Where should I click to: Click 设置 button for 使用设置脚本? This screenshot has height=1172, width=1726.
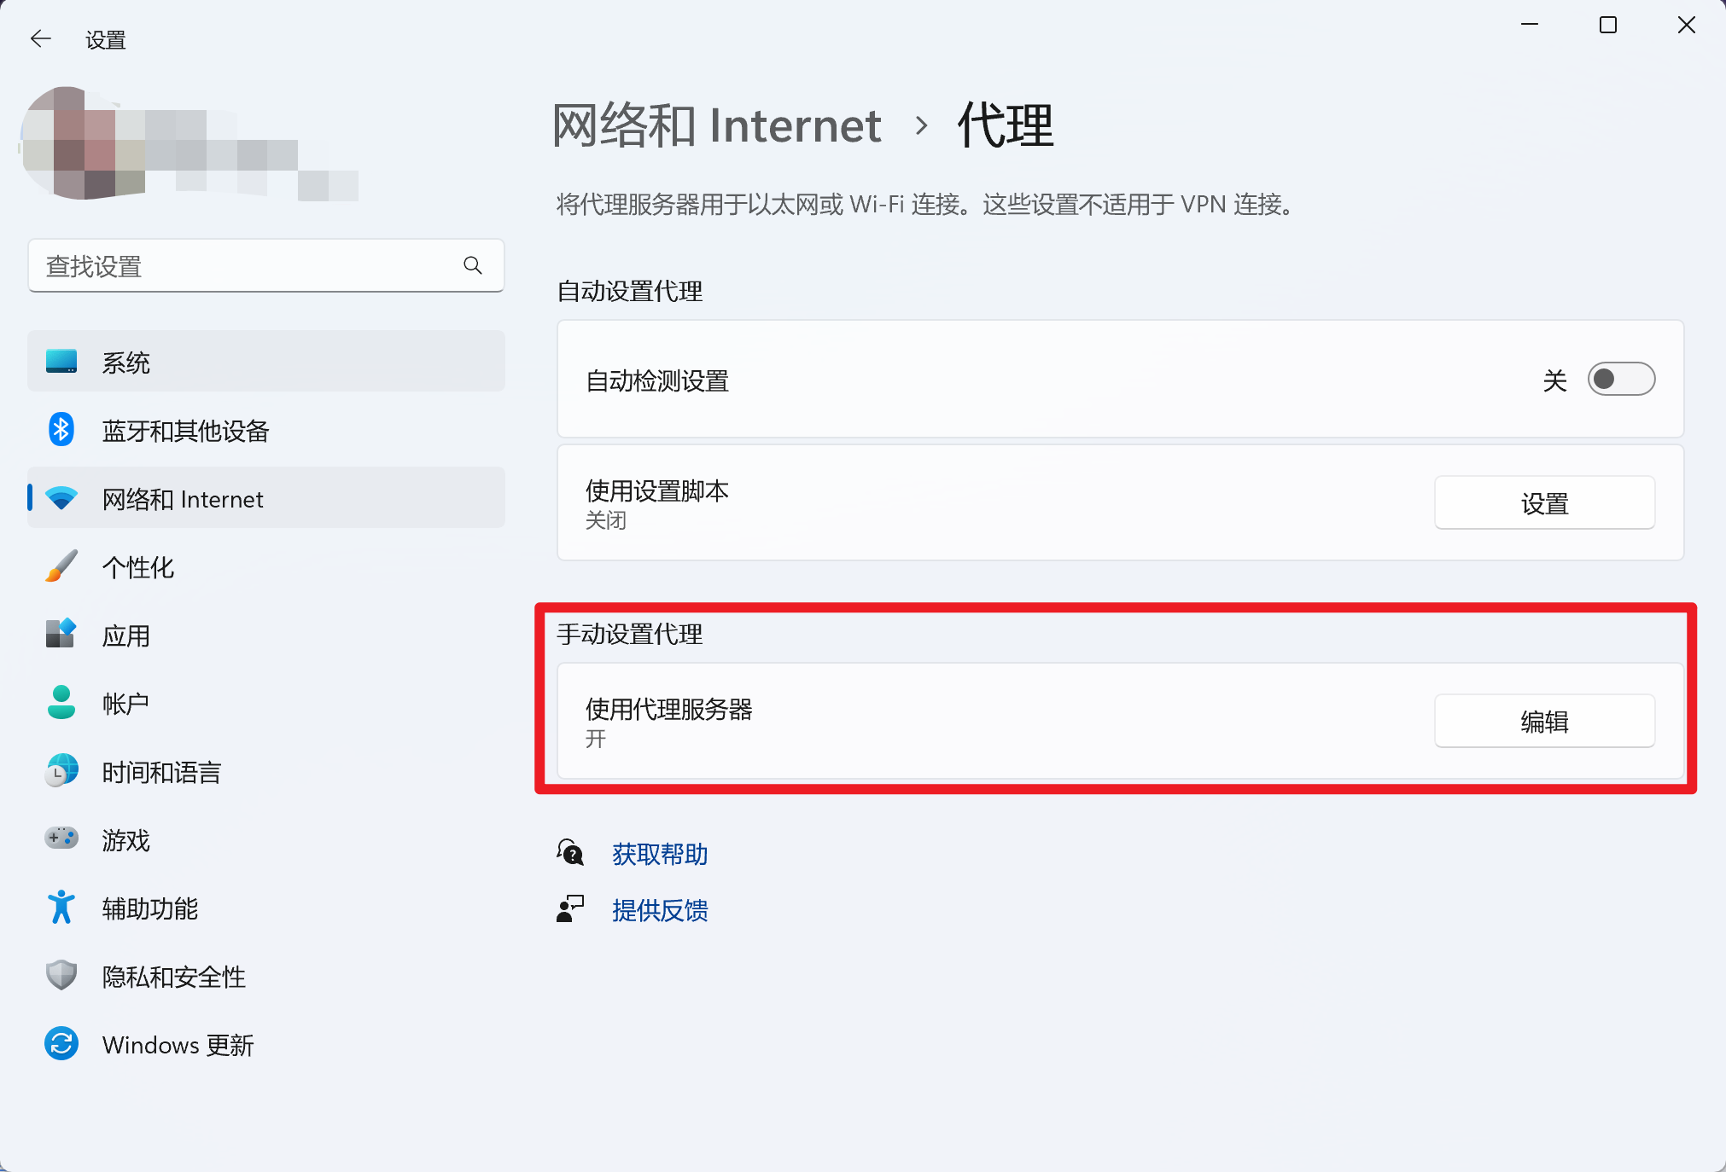(1544, 503)
